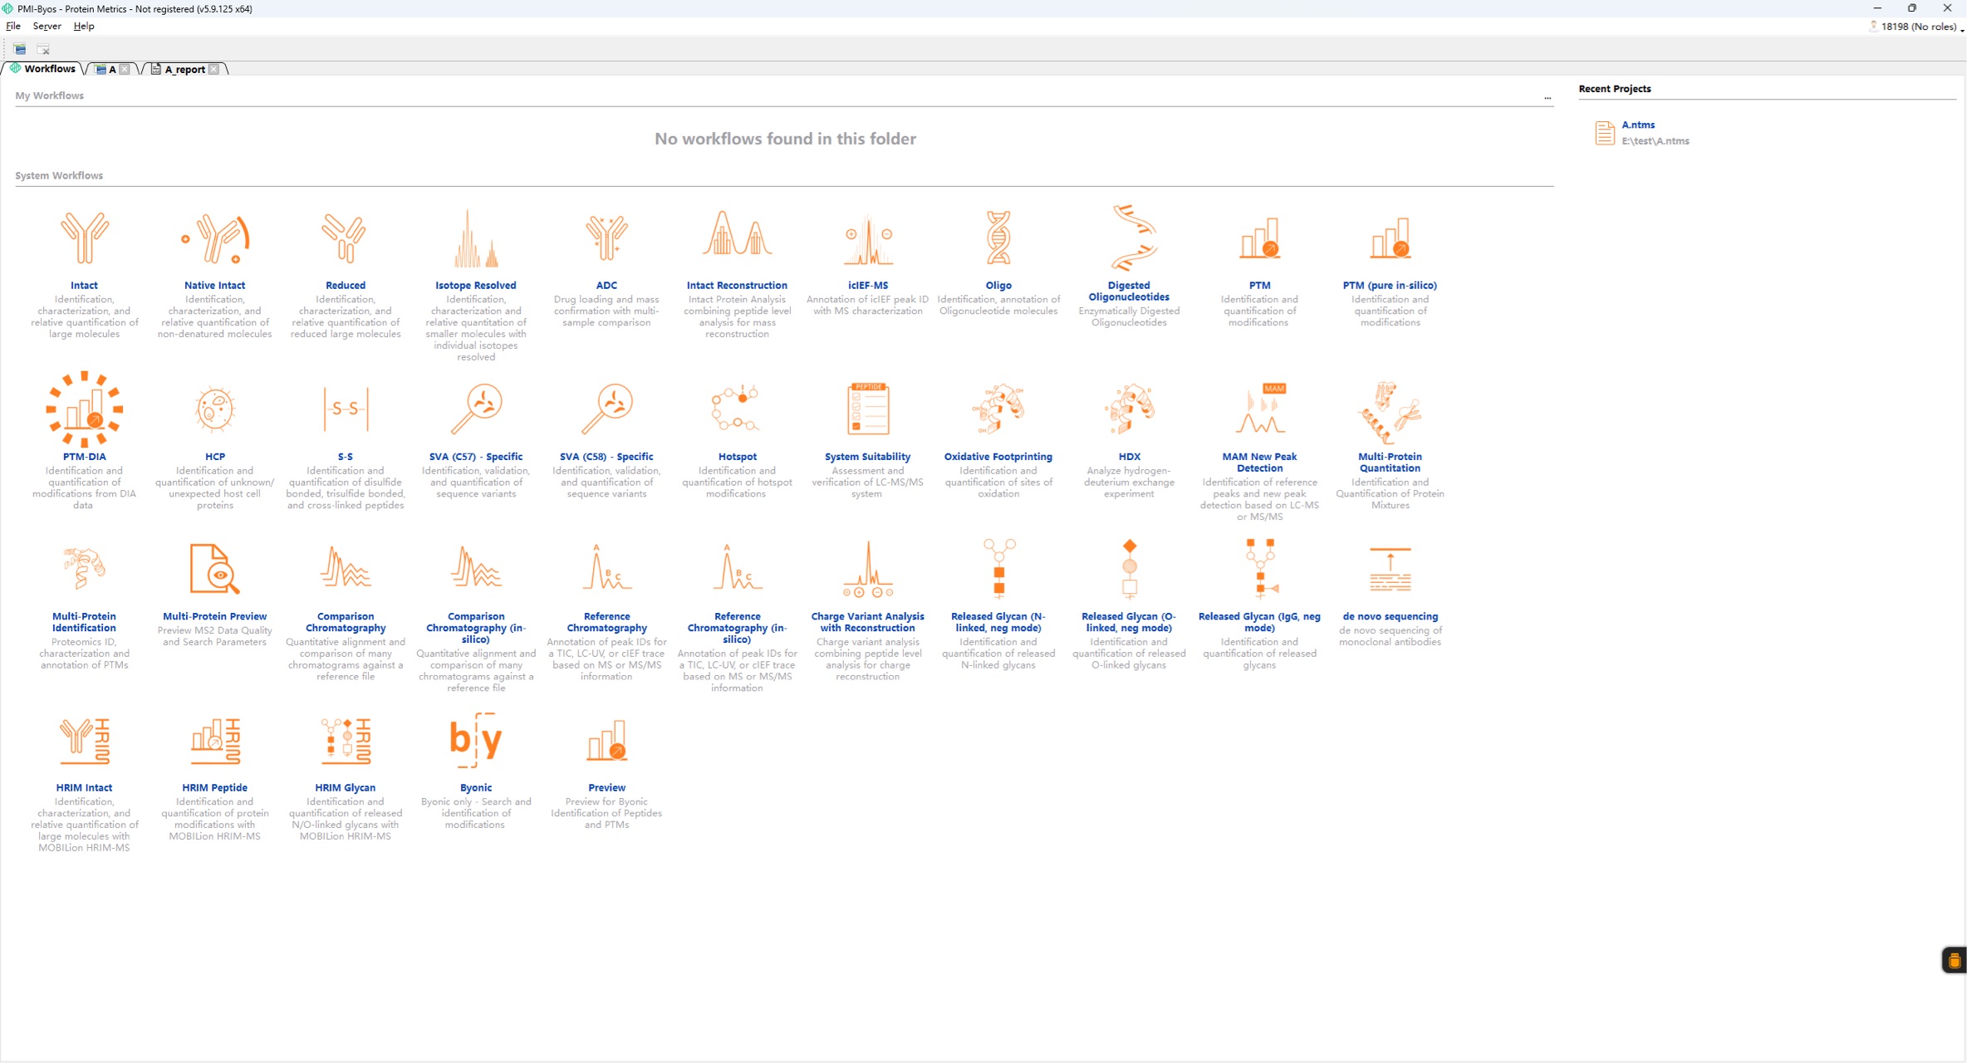Click the HRIM Glycan workflow icon
The image size is (1967, 1063).
(x=346, y=739)
